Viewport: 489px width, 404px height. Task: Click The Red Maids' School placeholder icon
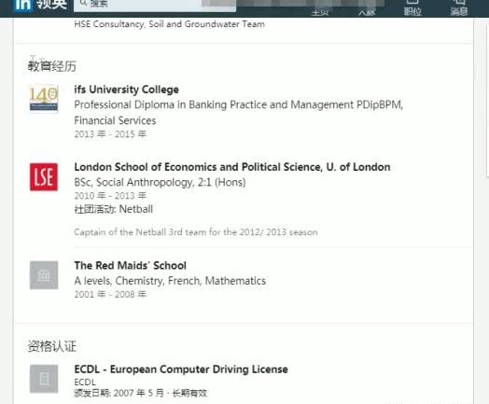pyautogui.click(x=44, y=275)
